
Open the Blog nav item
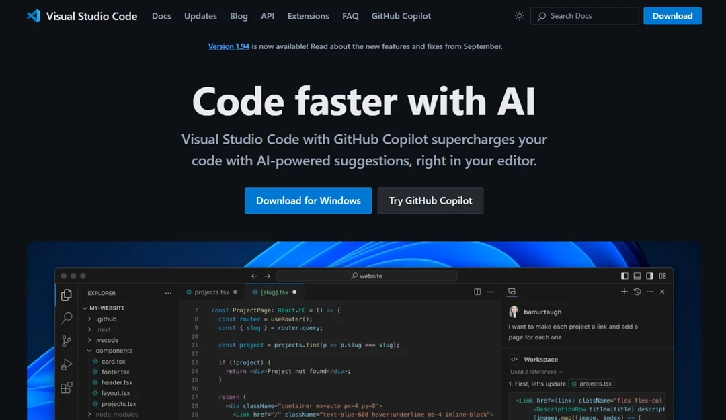click(239, 16)
